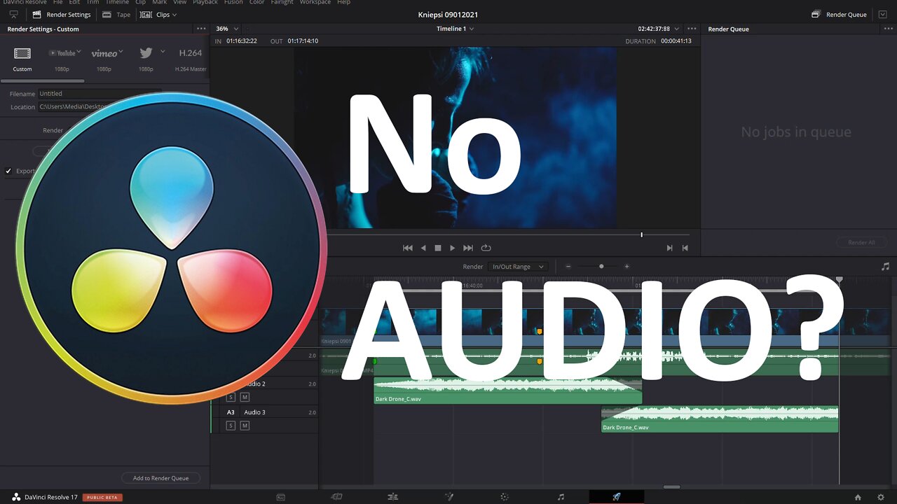Switch to the Media page
This screenshot has width=897, height=504.
pyautogui.click(x=281, y=497)
